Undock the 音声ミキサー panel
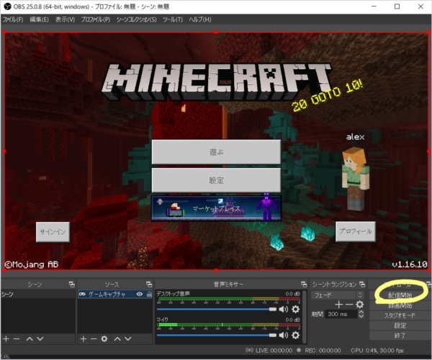Image resolution: width=432 pixels, height=360 pixels. (x=304, y=284)
